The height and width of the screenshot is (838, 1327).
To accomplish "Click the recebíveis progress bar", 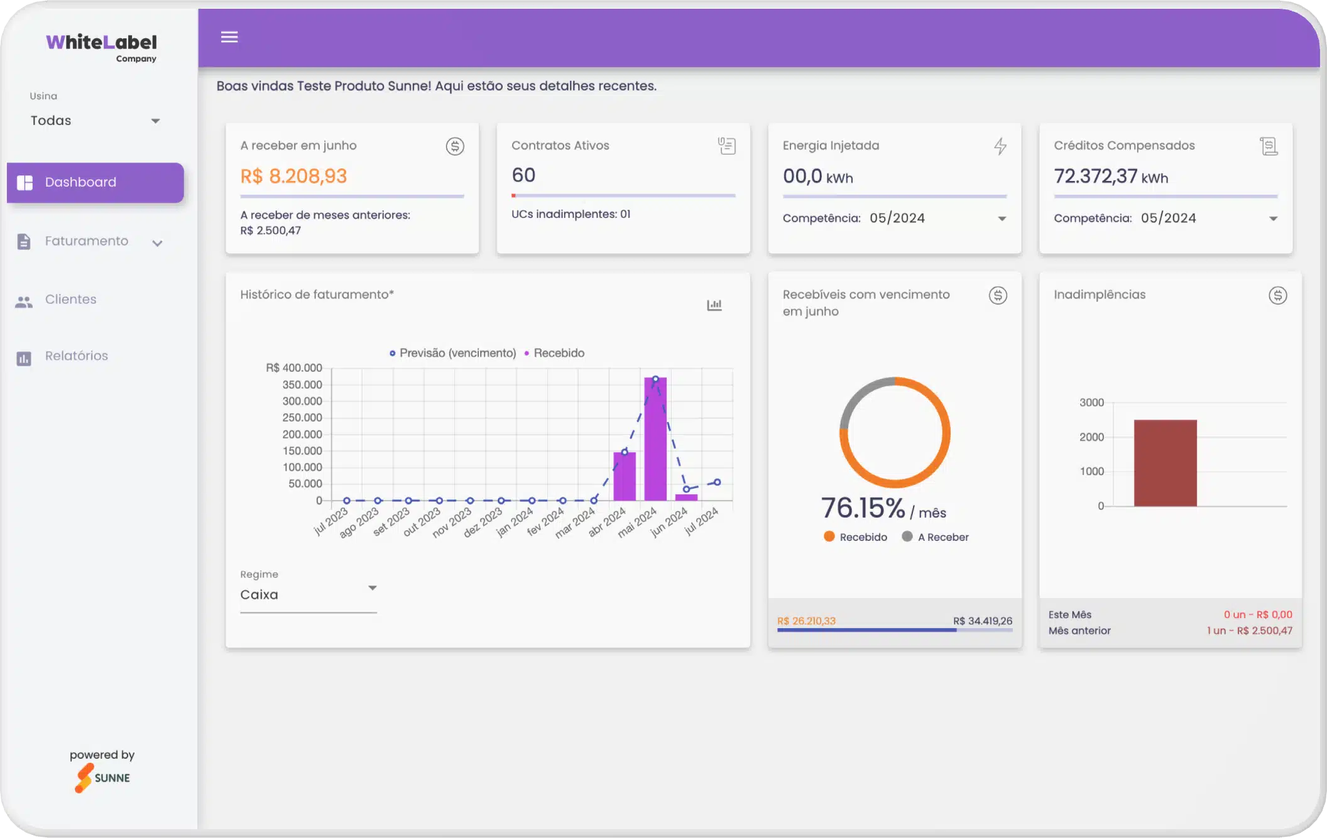I will [895, 630].
